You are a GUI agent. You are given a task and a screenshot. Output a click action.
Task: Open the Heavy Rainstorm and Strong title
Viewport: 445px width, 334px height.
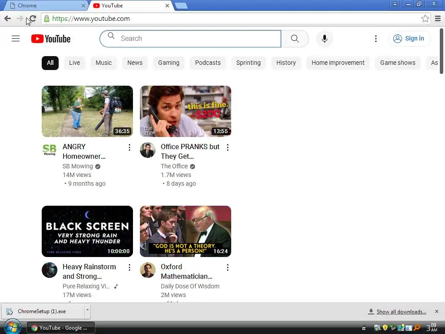tap(89, 271)
